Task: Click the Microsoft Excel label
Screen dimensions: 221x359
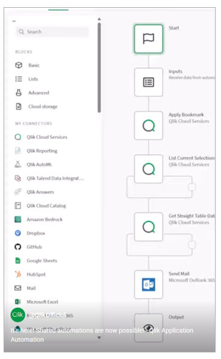Action: coord(43,301)
